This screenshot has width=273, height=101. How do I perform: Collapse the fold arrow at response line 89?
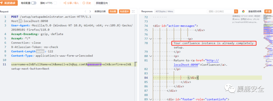(x=151, y=99)
